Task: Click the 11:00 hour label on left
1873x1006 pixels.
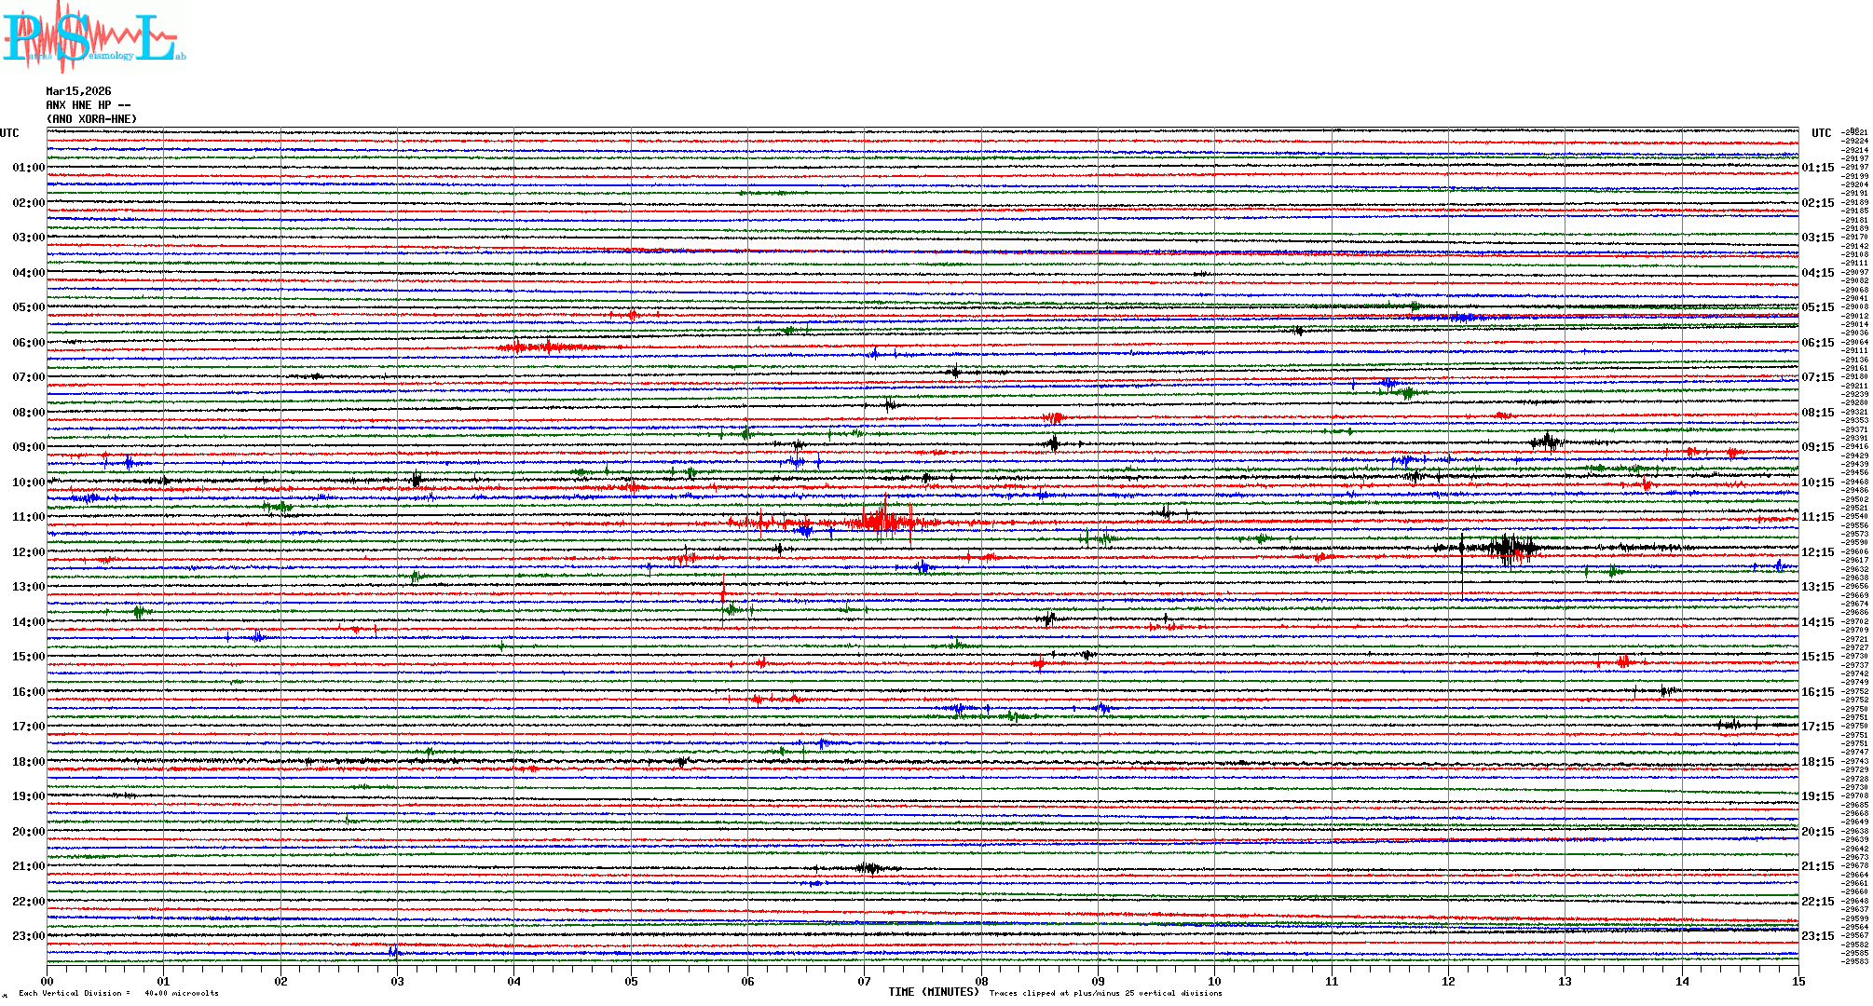Action: coord(28,517)
